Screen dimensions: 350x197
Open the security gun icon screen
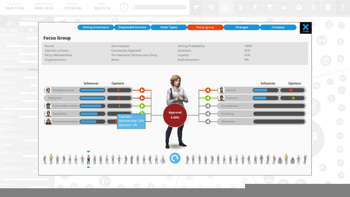(x=197, y=7)
